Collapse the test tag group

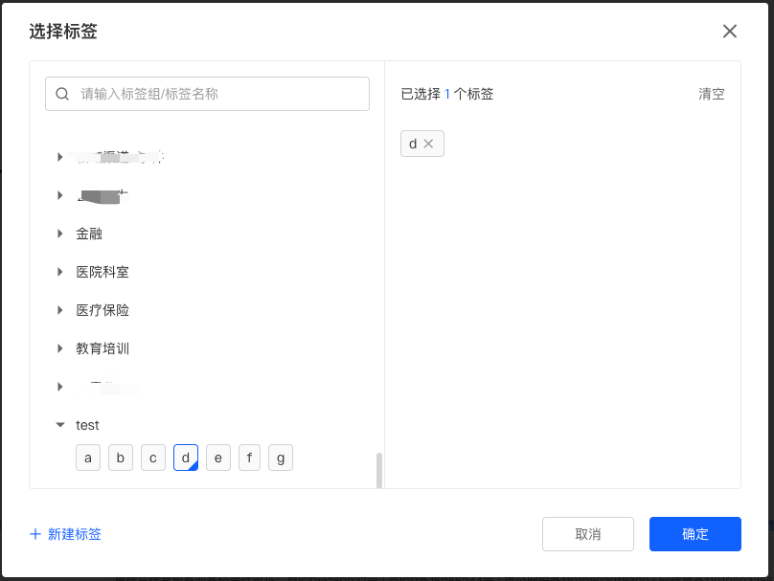pyautogui.click(x=60, y=425)
